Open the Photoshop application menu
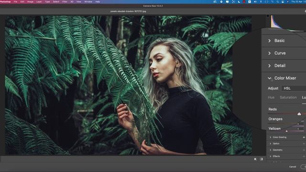This screenshot has width=306, height=172. pyautogui.click(x=5, y=2)
